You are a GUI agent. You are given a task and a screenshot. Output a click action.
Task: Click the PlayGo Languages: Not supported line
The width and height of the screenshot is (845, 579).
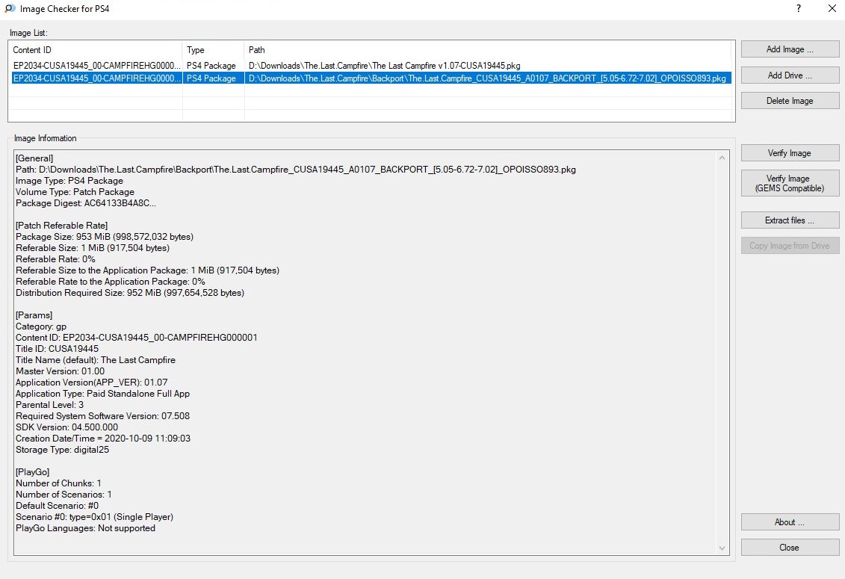(86, 528)
